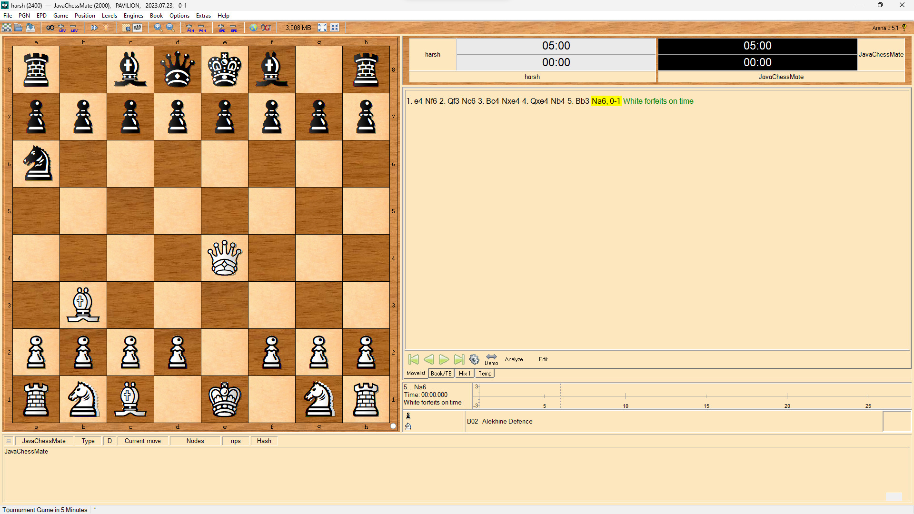Click the white queen on e4
914x514 pixels.
point(225,258)
